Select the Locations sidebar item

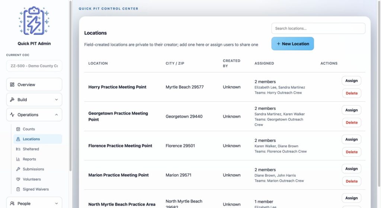click(38, 139)
